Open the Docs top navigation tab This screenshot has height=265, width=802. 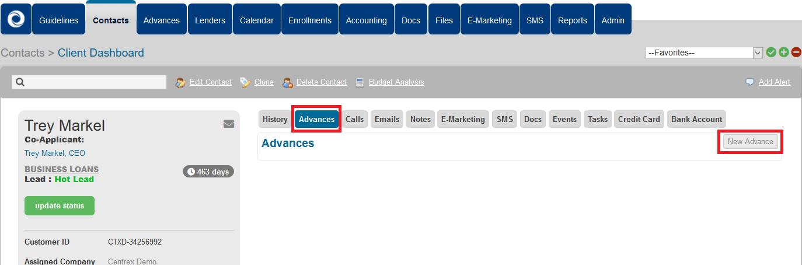click(x=411, y=19)
